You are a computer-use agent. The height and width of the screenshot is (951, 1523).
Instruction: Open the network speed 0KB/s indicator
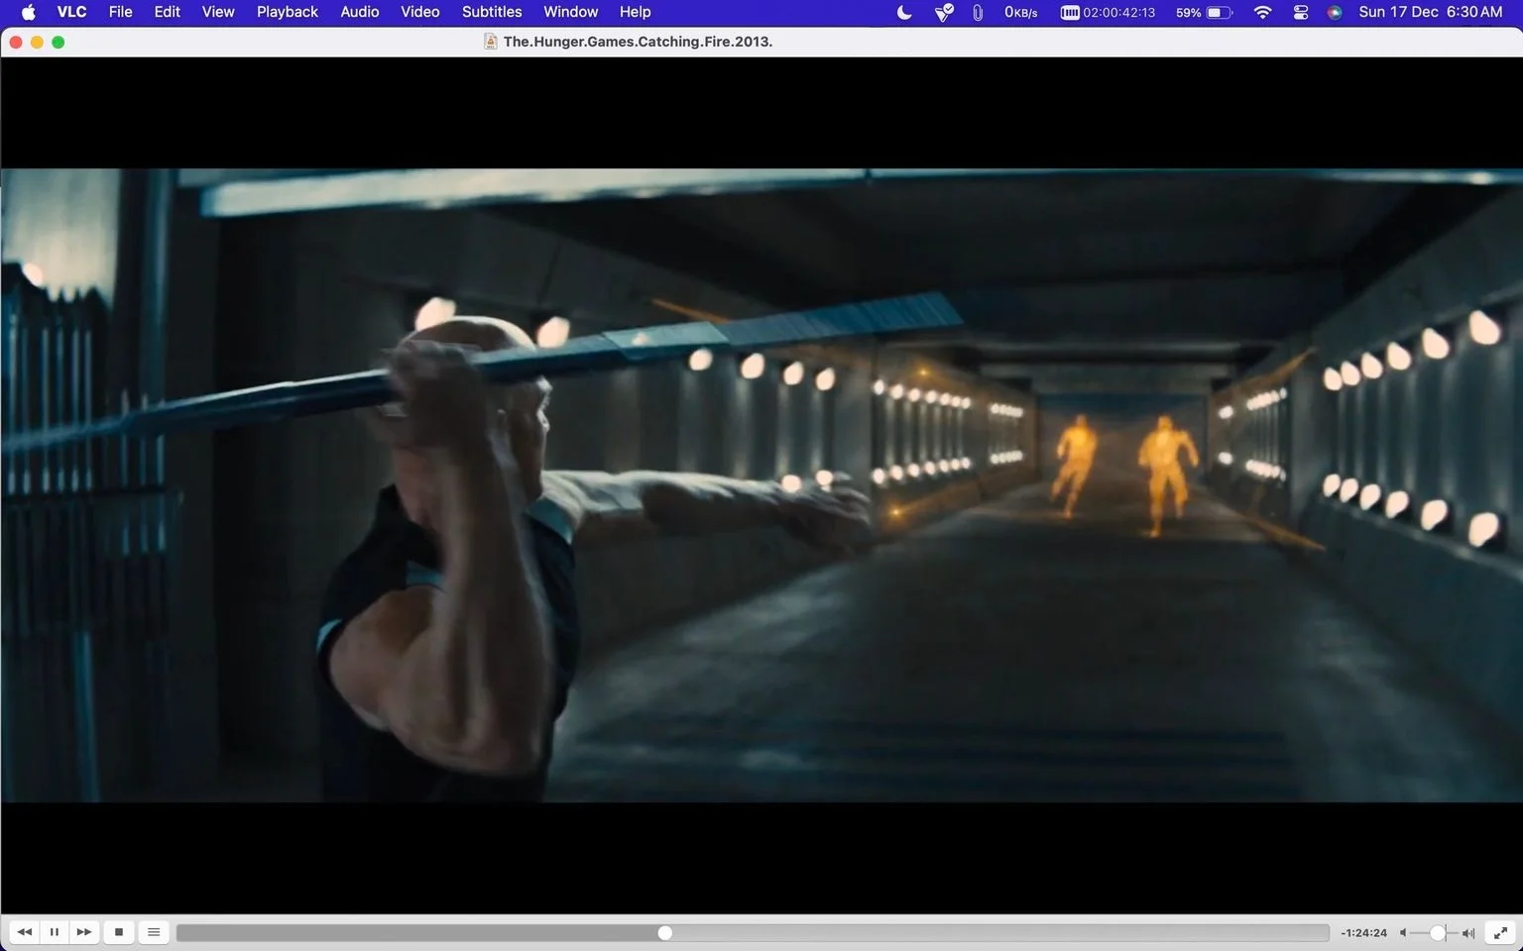(1021, 12)
